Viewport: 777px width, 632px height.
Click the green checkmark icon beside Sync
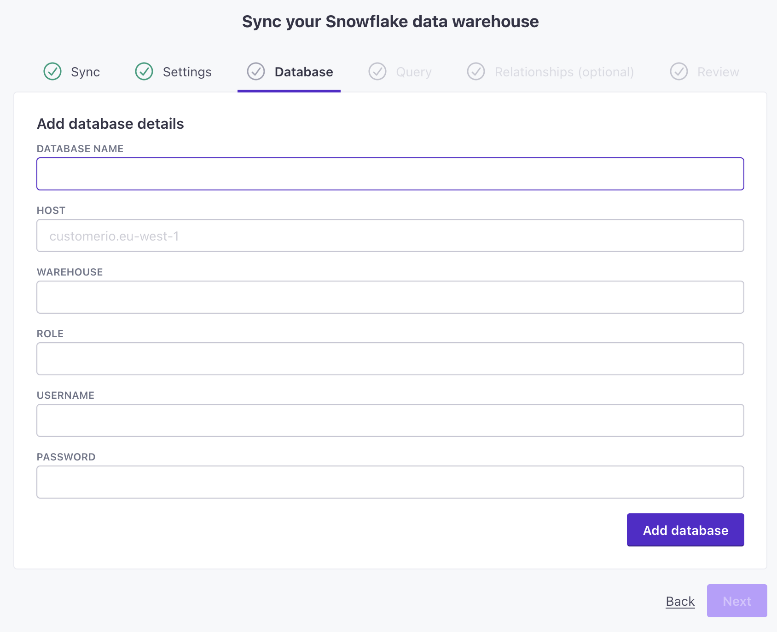52,72
